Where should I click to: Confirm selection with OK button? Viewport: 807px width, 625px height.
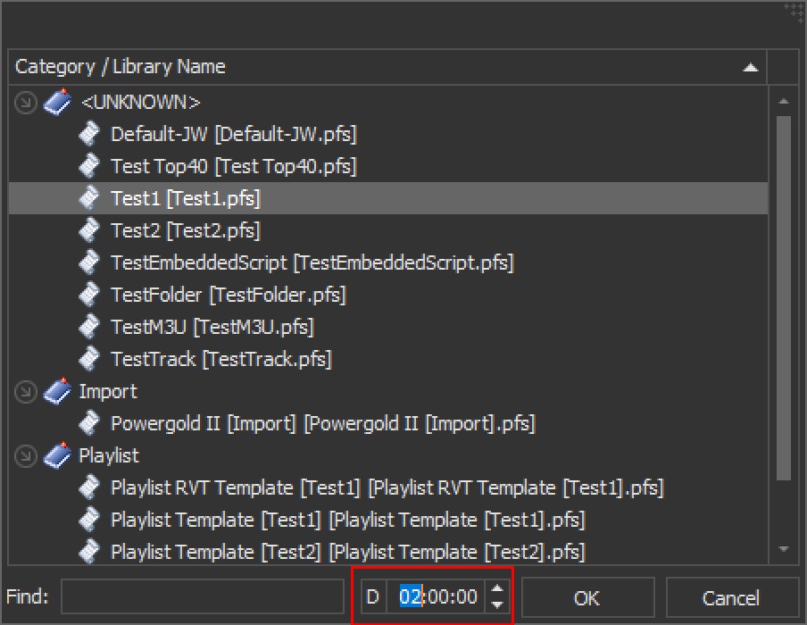tap(587, 597)
